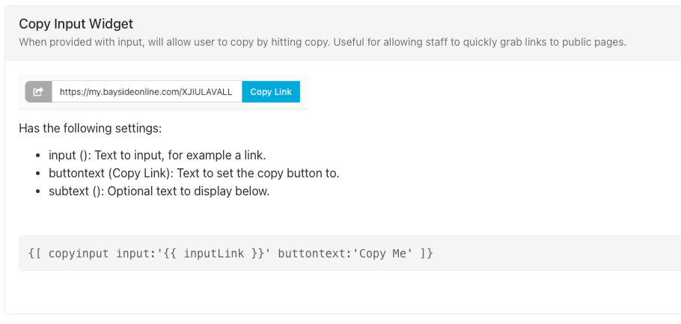Click the word 'copyinput' in the code
The width and height of the screenshot is (681, 324).
pos(79,253)
